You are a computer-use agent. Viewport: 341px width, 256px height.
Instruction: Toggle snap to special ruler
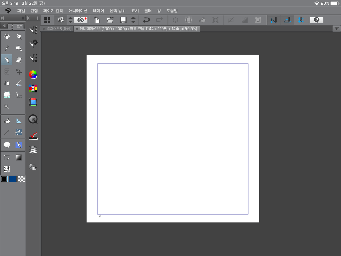[287, 20]
